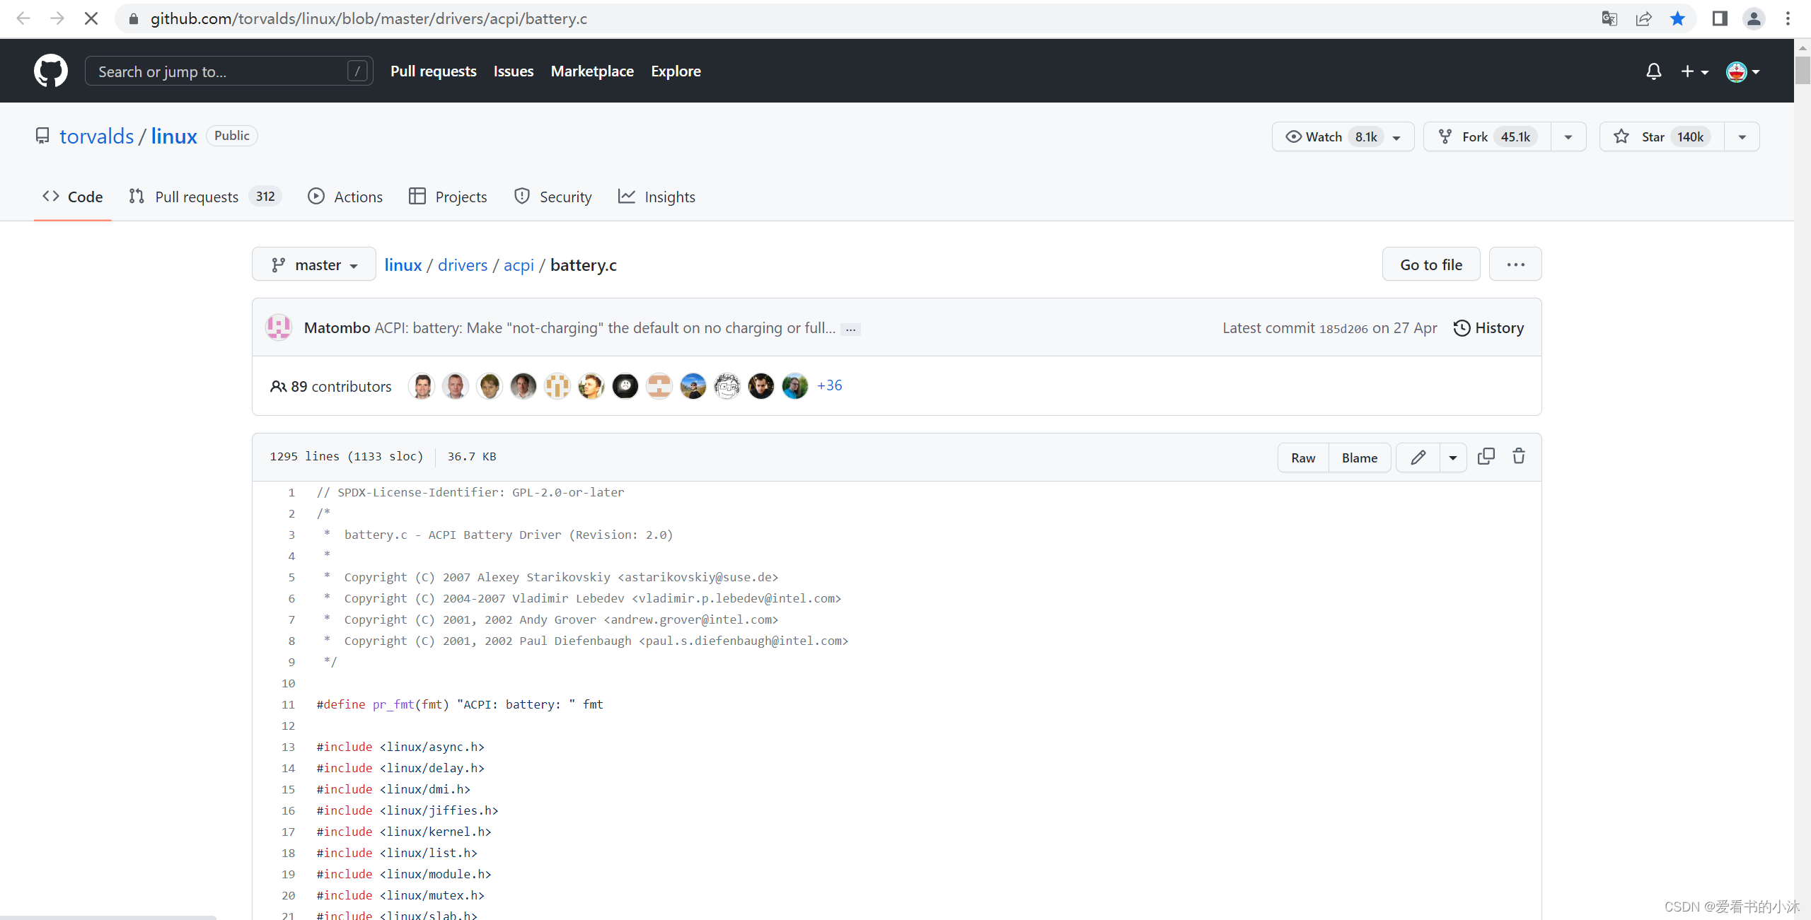Edit this file with pencil icon

[1418, 458]
